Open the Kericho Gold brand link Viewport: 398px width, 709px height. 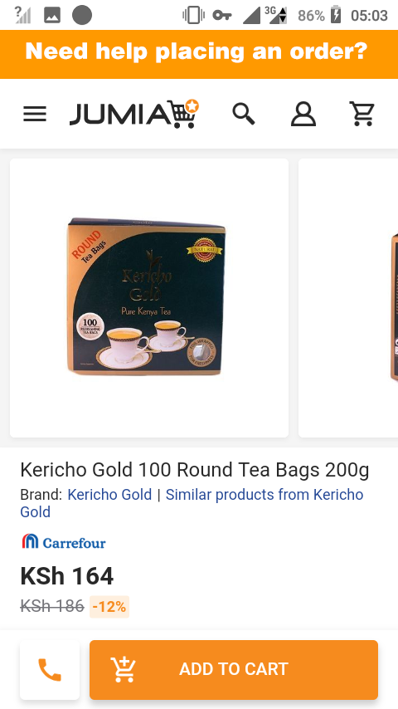coord(109,494)
